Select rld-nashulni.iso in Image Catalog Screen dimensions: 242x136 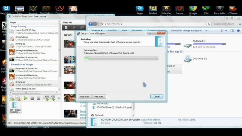(x=34, y=39)
